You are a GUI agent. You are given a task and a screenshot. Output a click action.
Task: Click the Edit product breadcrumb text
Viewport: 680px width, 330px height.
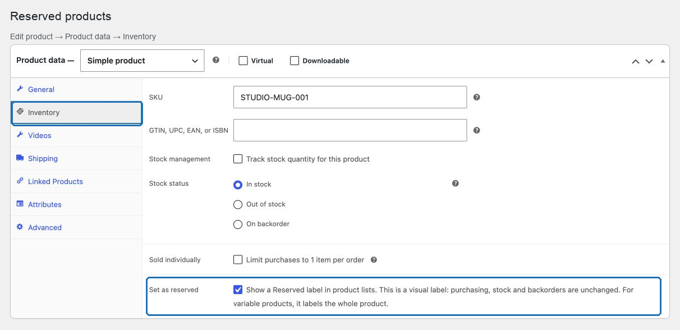pyautogui.click(x=31, y=36)
